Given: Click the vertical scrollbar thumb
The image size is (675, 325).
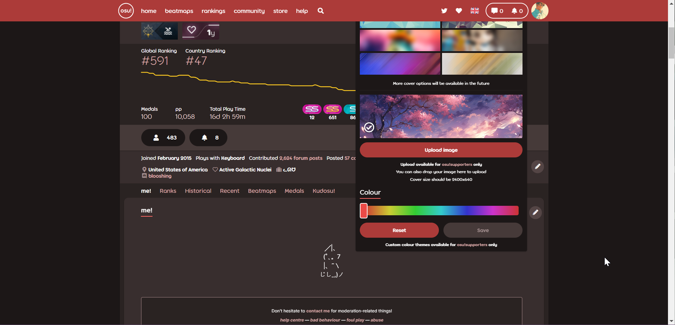Looking at the screenshot, I should pos(671,43).
